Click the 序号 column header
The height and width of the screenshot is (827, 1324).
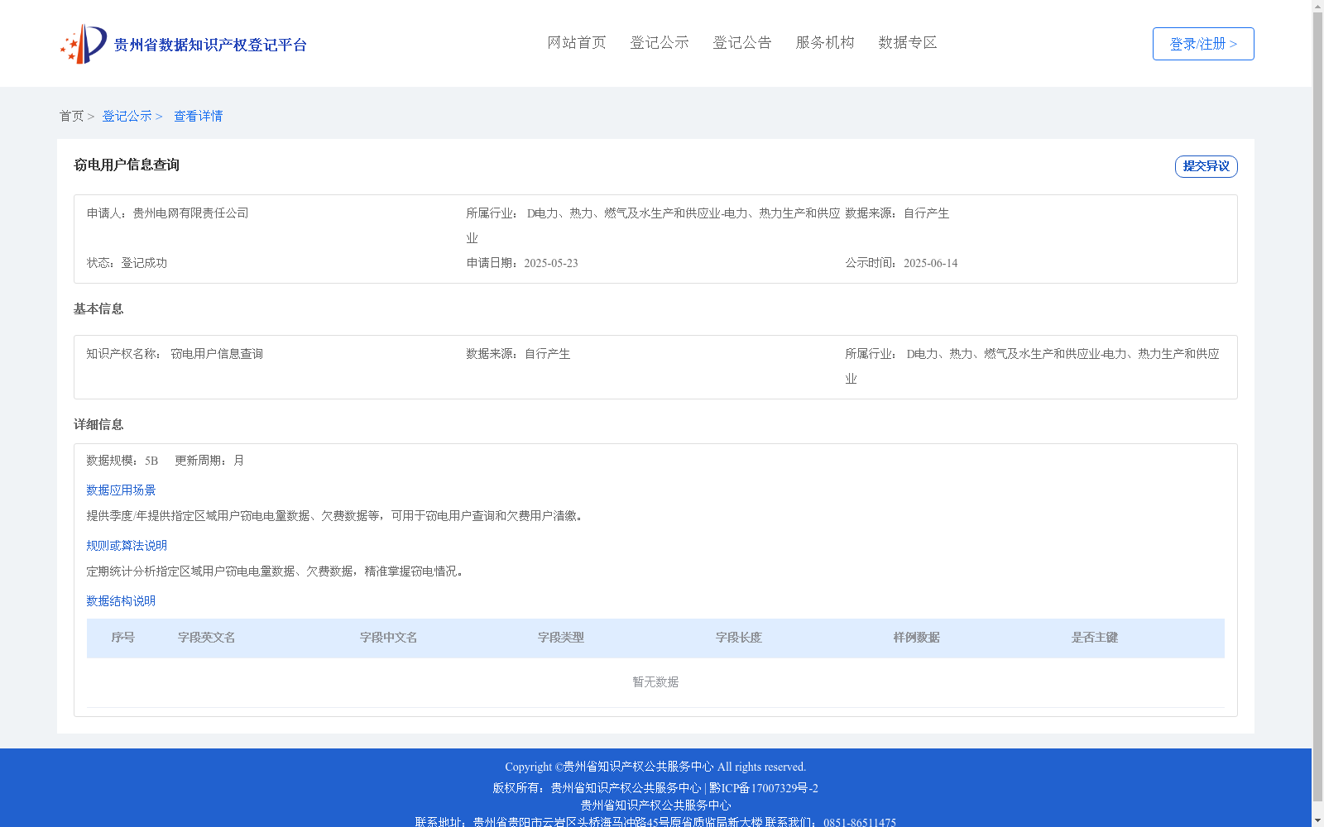point(123,638)
